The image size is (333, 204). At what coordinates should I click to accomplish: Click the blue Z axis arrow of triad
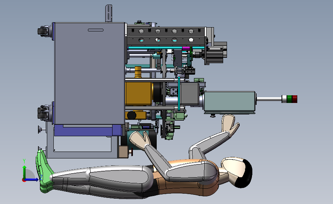pyautogui.click(x=32, y=180)
